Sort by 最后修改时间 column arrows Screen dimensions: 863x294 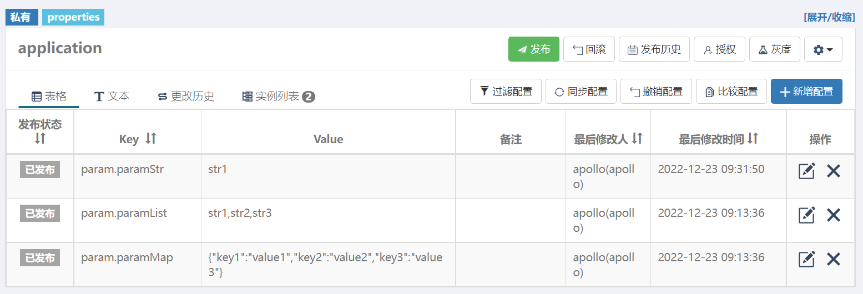pos(753,139)
